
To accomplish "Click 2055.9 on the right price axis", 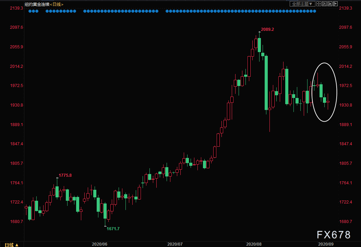I will (x=346, y=47).
